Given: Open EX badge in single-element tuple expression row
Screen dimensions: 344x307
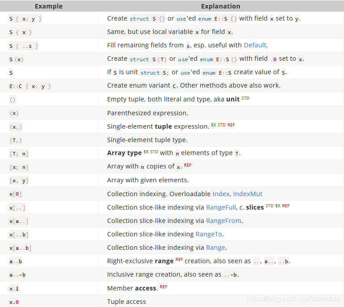Looking at the screenshot, I should [x=213, y=125].
